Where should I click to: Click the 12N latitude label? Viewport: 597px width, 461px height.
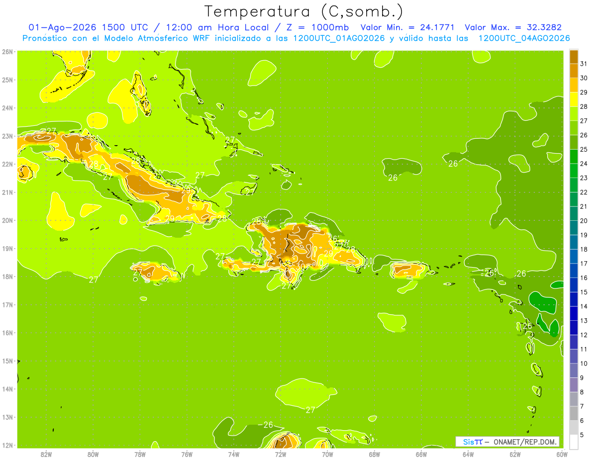click(x=7, y=445)
